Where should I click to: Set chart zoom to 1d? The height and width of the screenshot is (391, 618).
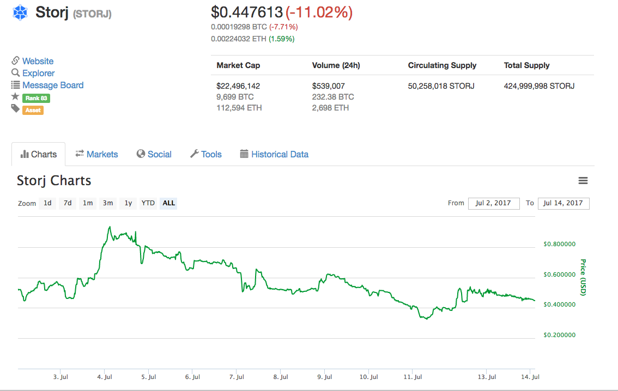pyautogui.click(x=47, y=203)
